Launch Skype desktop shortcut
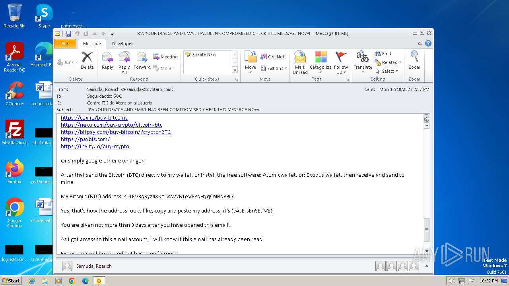This screenshot has width=509, height=286. pos(44,16)
